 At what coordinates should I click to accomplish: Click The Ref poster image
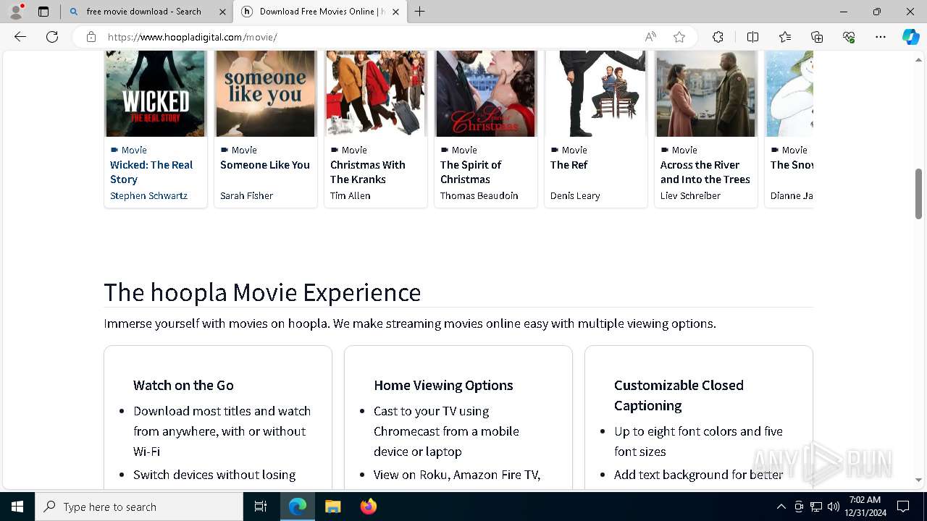pos(596,93)
